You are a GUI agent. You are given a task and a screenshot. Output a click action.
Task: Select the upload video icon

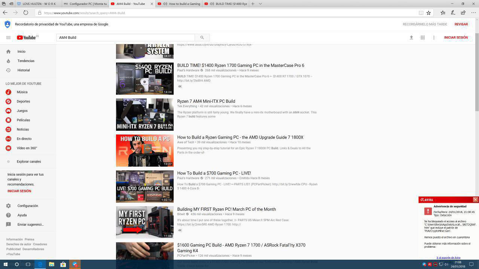pyautogui.click(x=411, y=37)
